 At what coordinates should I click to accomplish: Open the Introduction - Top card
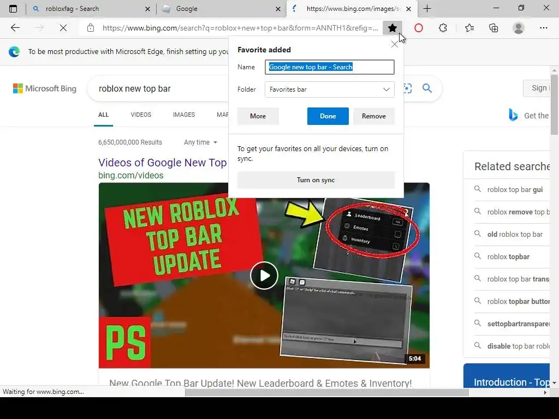pyautogui.click(x=507, y=376)
